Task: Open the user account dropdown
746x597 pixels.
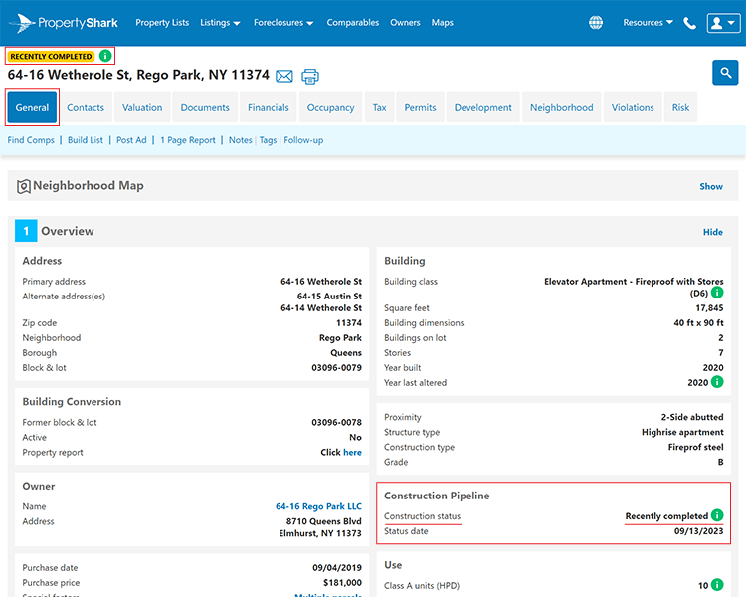Action: pyautogui.click(x=723, y=23)
